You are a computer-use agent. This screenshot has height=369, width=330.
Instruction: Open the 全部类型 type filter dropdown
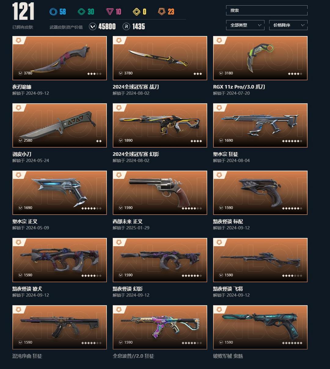(245, 25)
